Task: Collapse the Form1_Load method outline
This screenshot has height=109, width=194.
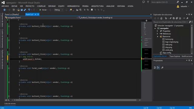Action: coord(9,68)
